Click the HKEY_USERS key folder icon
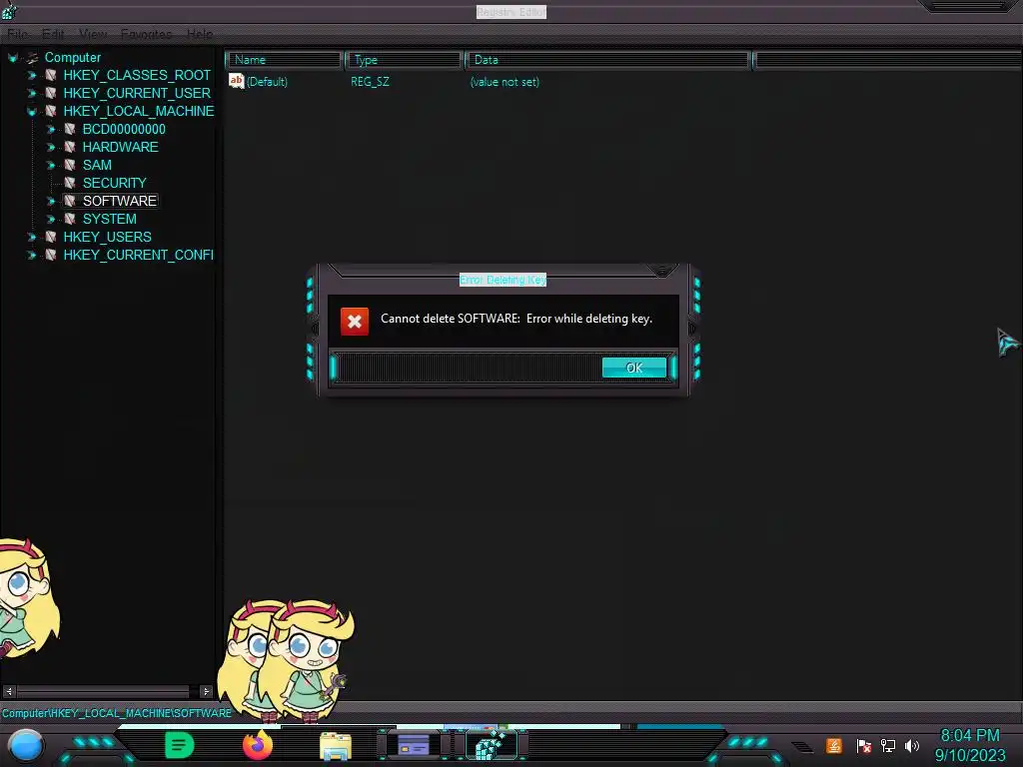This screenshot has width=1023, height=767. point(50,237)
